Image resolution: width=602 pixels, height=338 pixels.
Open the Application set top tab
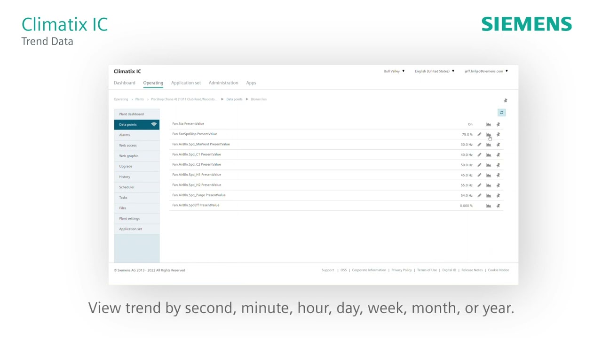click(186, 83)
